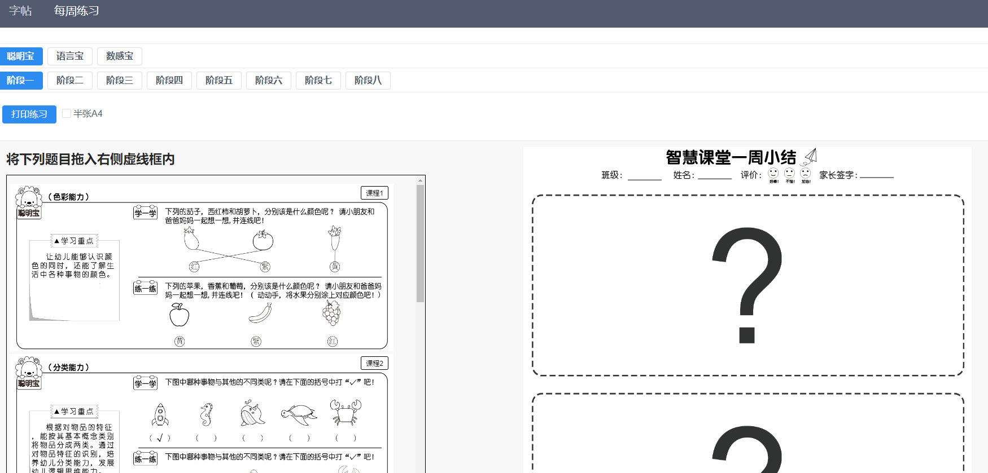
Task: Click the 学一学 label in 课程1
Action: (145, 213)
